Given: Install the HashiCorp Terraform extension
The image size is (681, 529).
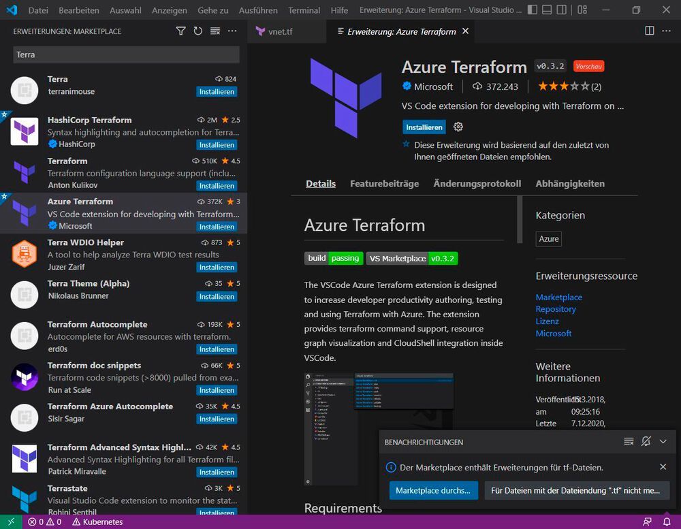Looking at the screenshot, I should point(217,144).
